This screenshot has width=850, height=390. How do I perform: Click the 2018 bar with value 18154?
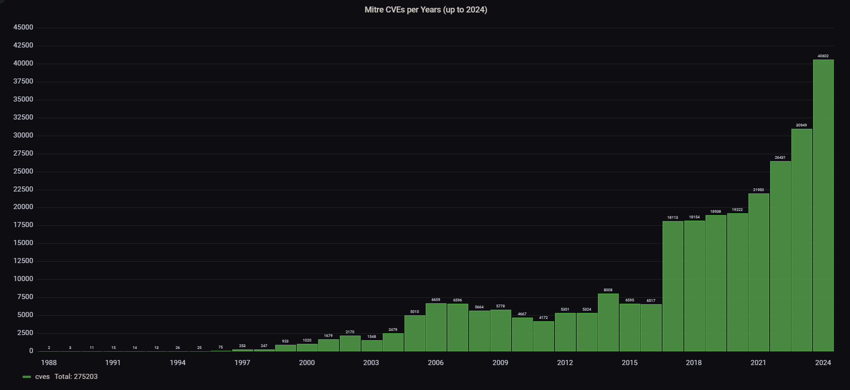pyautogui.click(x=694, y=286)
